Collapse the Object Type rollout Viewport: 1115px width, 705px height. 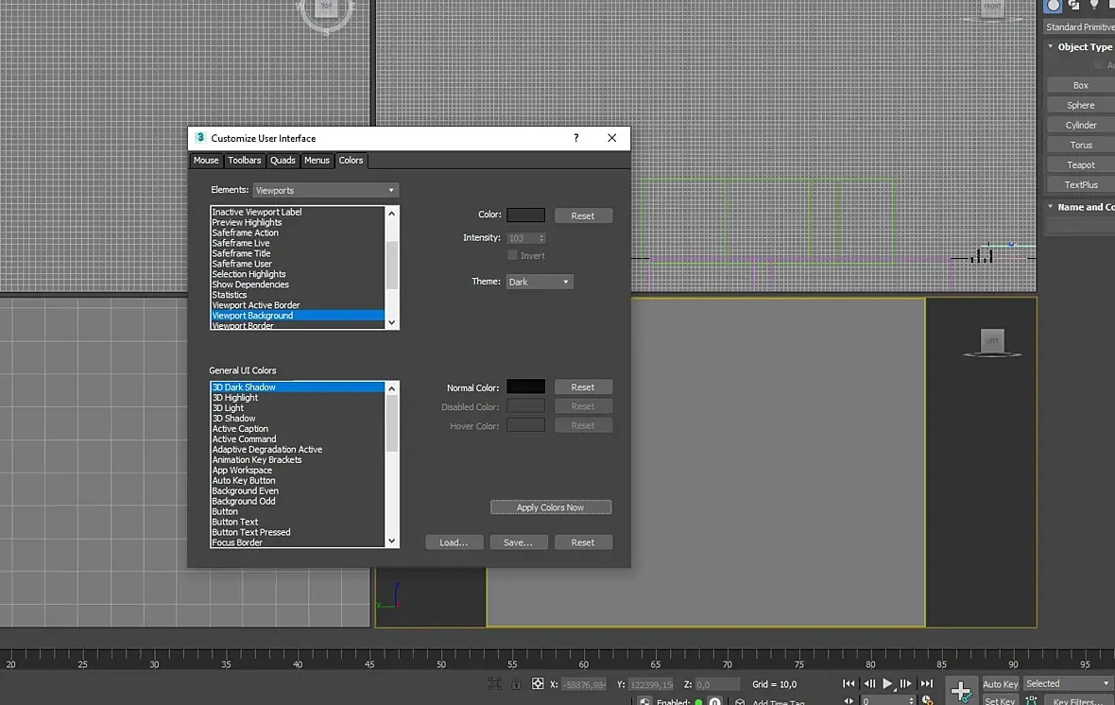(x=1080, y=47)
